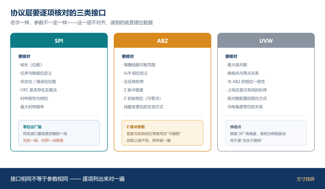Click the bullet 帧长（位数）

pos(30,65)
